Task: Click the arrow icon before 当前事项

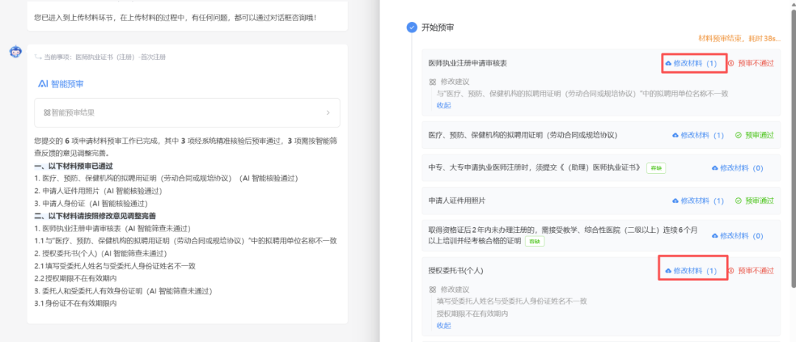Action: [38, 57]
